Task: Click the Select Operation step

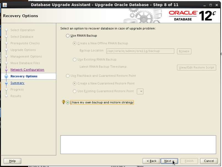Action: [x=23, y=30]
